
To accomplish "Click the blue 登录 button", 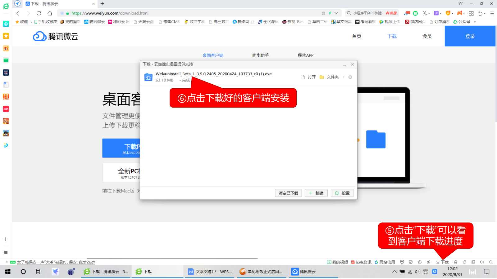I will pos(470,36).
